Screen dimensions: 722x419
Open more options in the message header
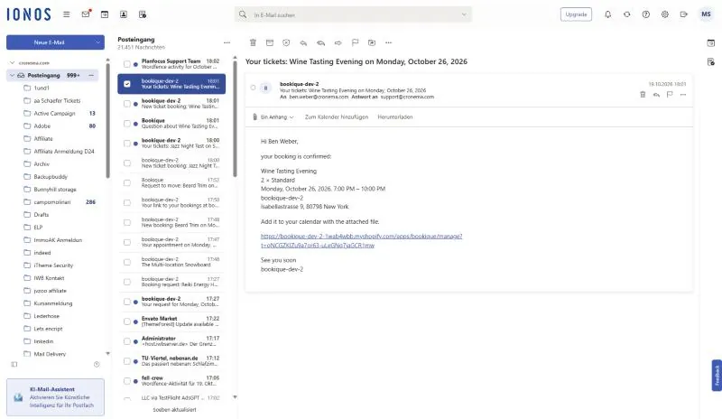(683, 95)
